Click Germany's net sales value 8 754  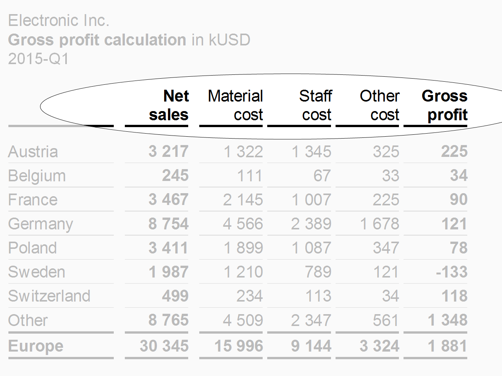coord(168,224)
